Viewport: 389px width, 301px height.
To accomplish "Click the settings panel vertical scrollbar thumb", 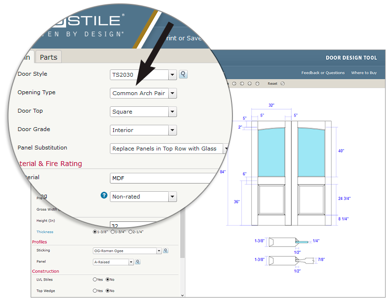I will tap(182, 234).
